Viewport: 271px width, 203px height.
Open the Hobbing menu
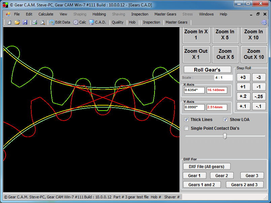99,14
